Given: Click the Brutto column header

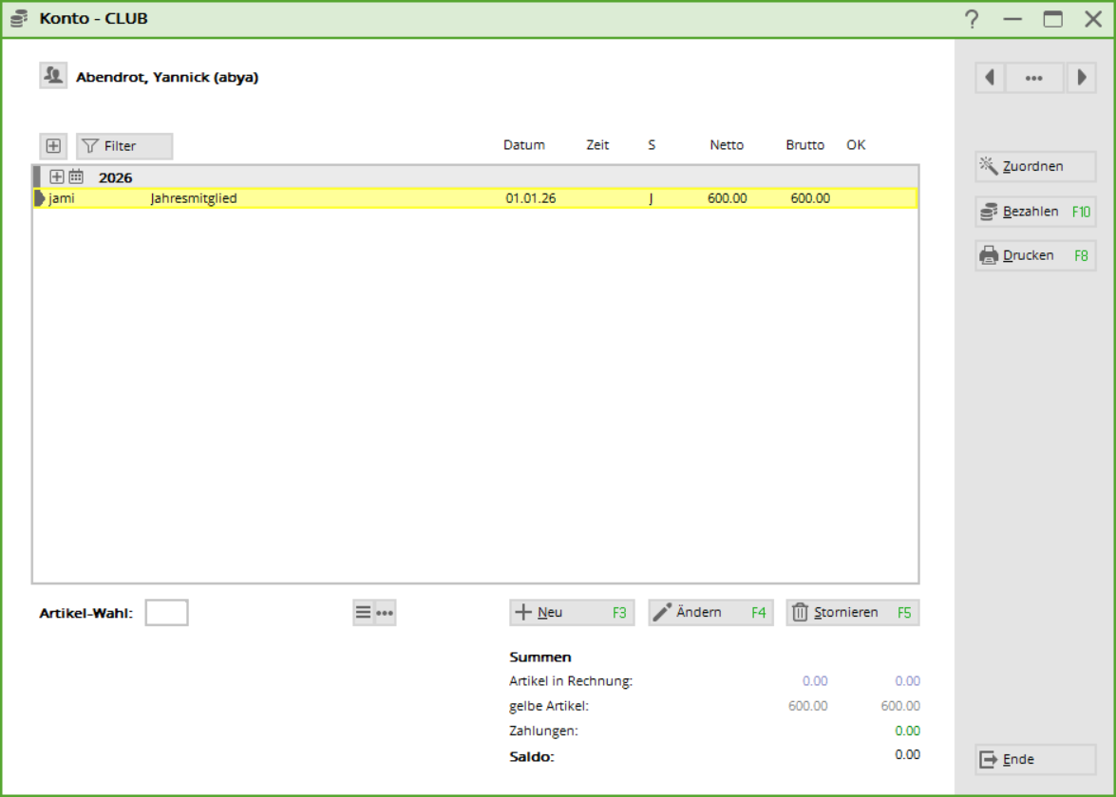Looking at the screenshot, I should coord(805,145).
